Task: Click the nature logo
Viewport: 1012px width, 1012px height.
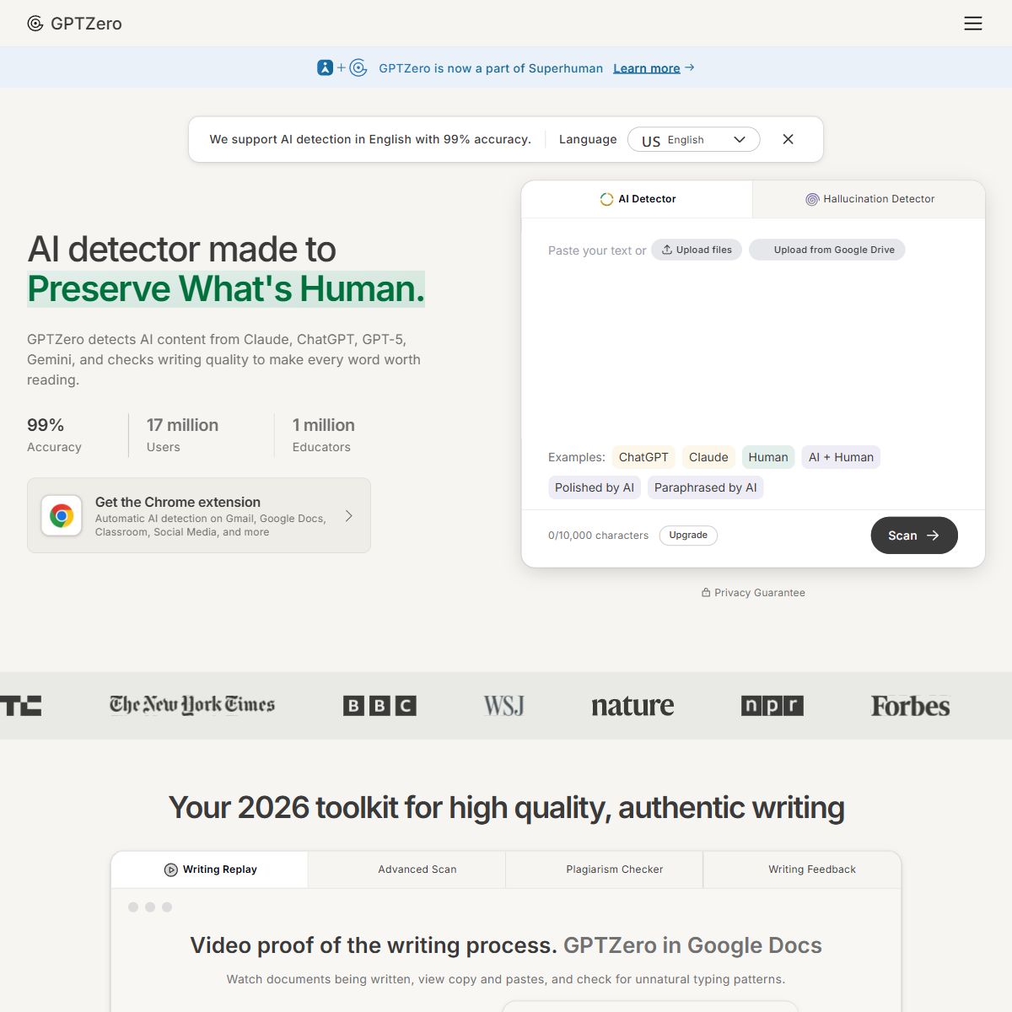Action: [632, 706]
